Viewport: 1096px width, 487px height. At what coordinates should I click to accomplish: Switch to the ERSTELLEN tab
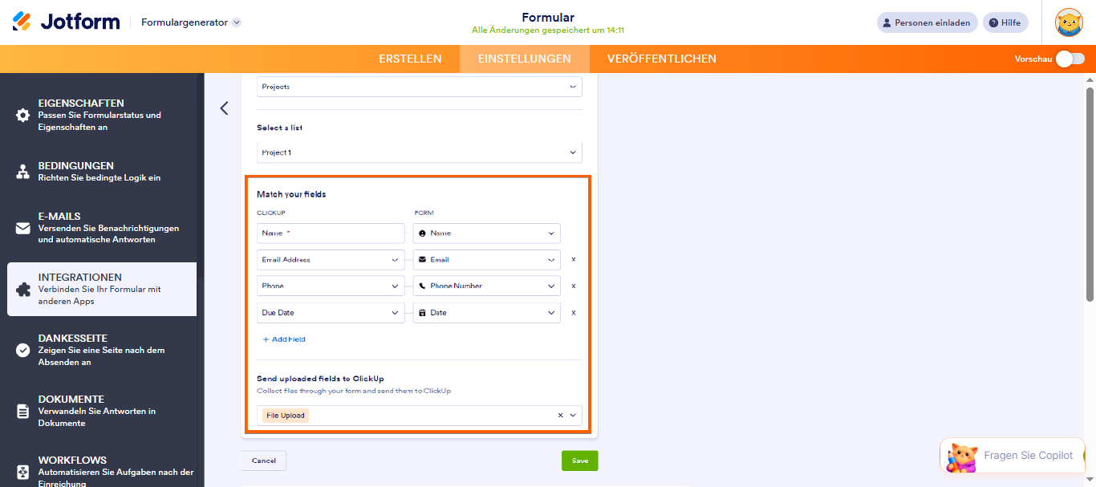[x=410, y=59]
